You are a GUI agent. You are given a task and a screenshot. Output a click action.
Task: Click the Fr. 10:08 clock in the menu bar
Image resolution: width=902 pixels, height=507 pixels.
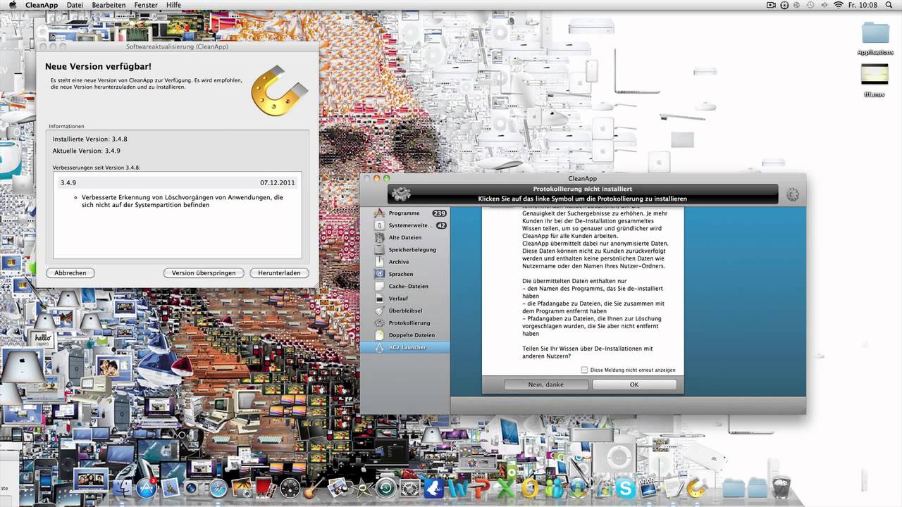[x=863, y=5]
